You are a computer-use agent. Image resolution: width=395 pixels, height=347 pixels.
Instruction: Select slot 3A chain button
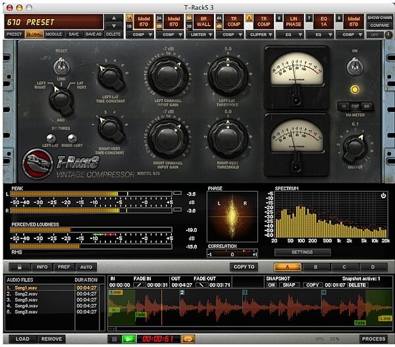tap(189, 18)
